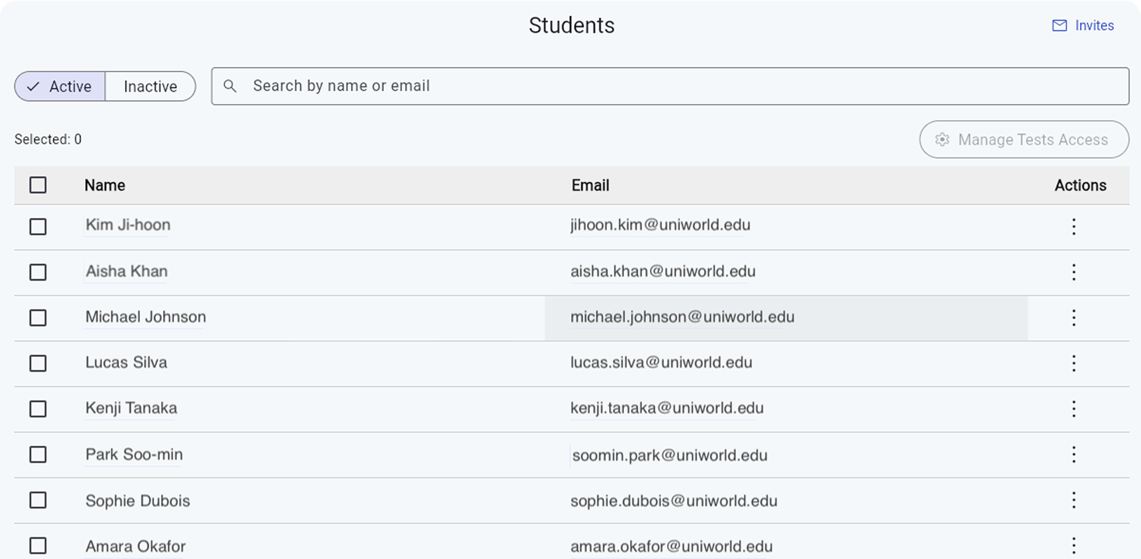Click michael.johnson@uniworld.edu email cell
Viewport: 1141px width, 559px height.
click(x=682, y=317)
